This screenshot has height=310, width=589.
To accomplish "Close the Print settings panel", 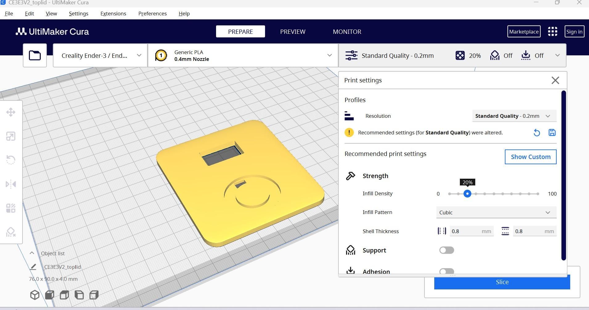I will point(555,80).
